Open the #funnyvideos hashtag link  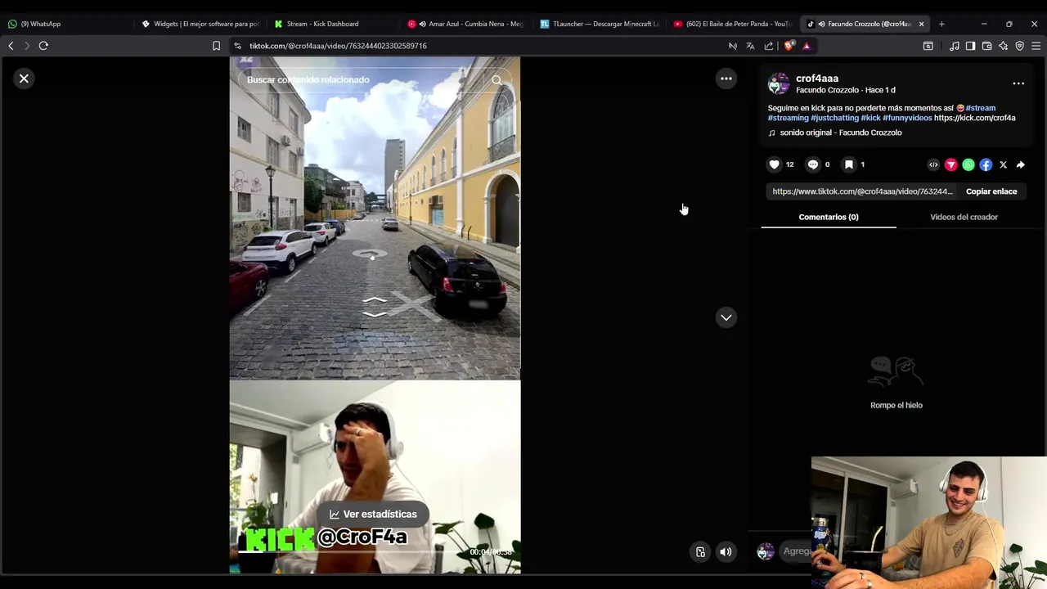click(907, 118)
